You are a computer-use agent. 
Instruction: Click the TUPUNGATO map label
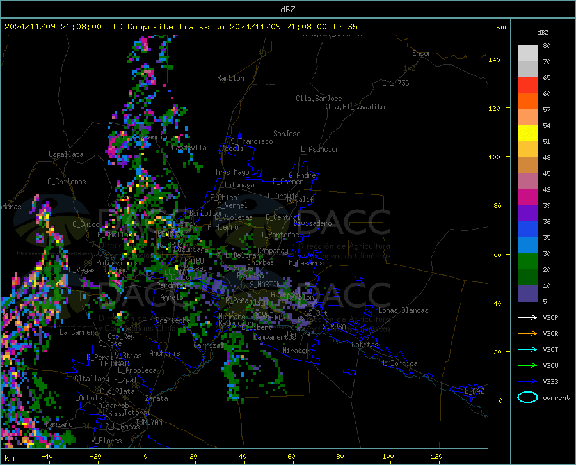coord(115,364)
